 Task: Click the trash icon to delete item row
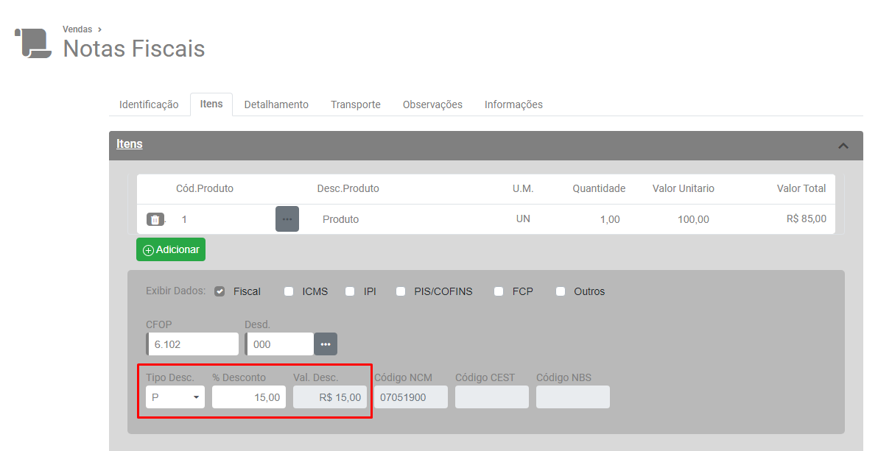(155, 219)
